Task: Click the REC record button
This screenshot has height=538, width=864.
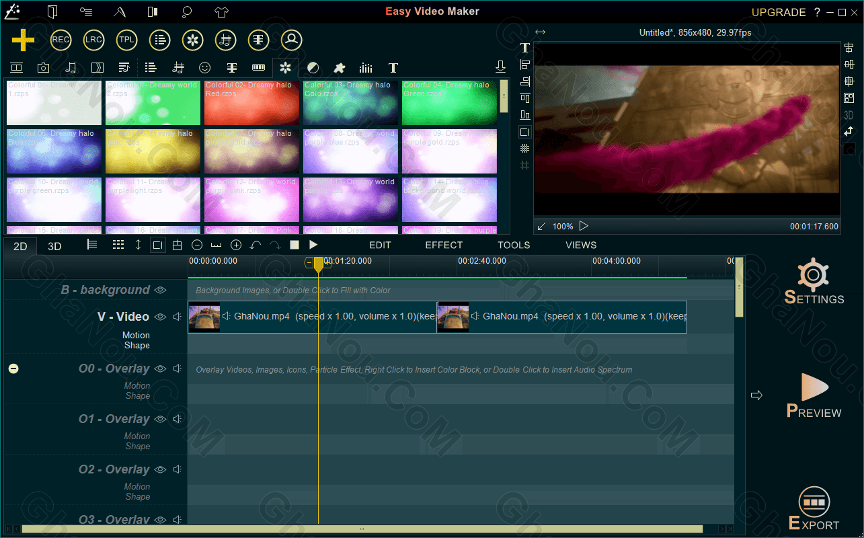Action: pos(61,40)
